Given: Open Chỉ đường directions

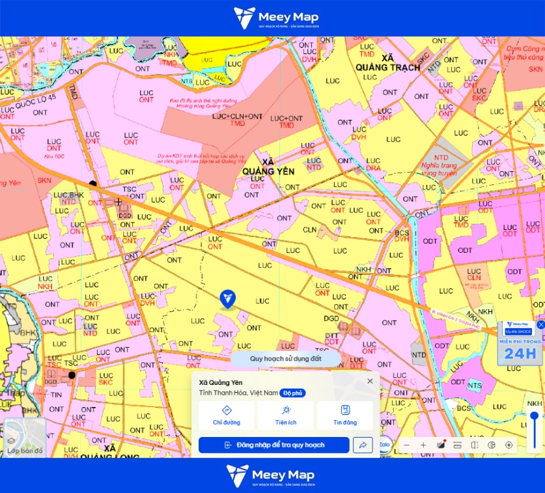Looking at the screenshot, I should [227, 416].
